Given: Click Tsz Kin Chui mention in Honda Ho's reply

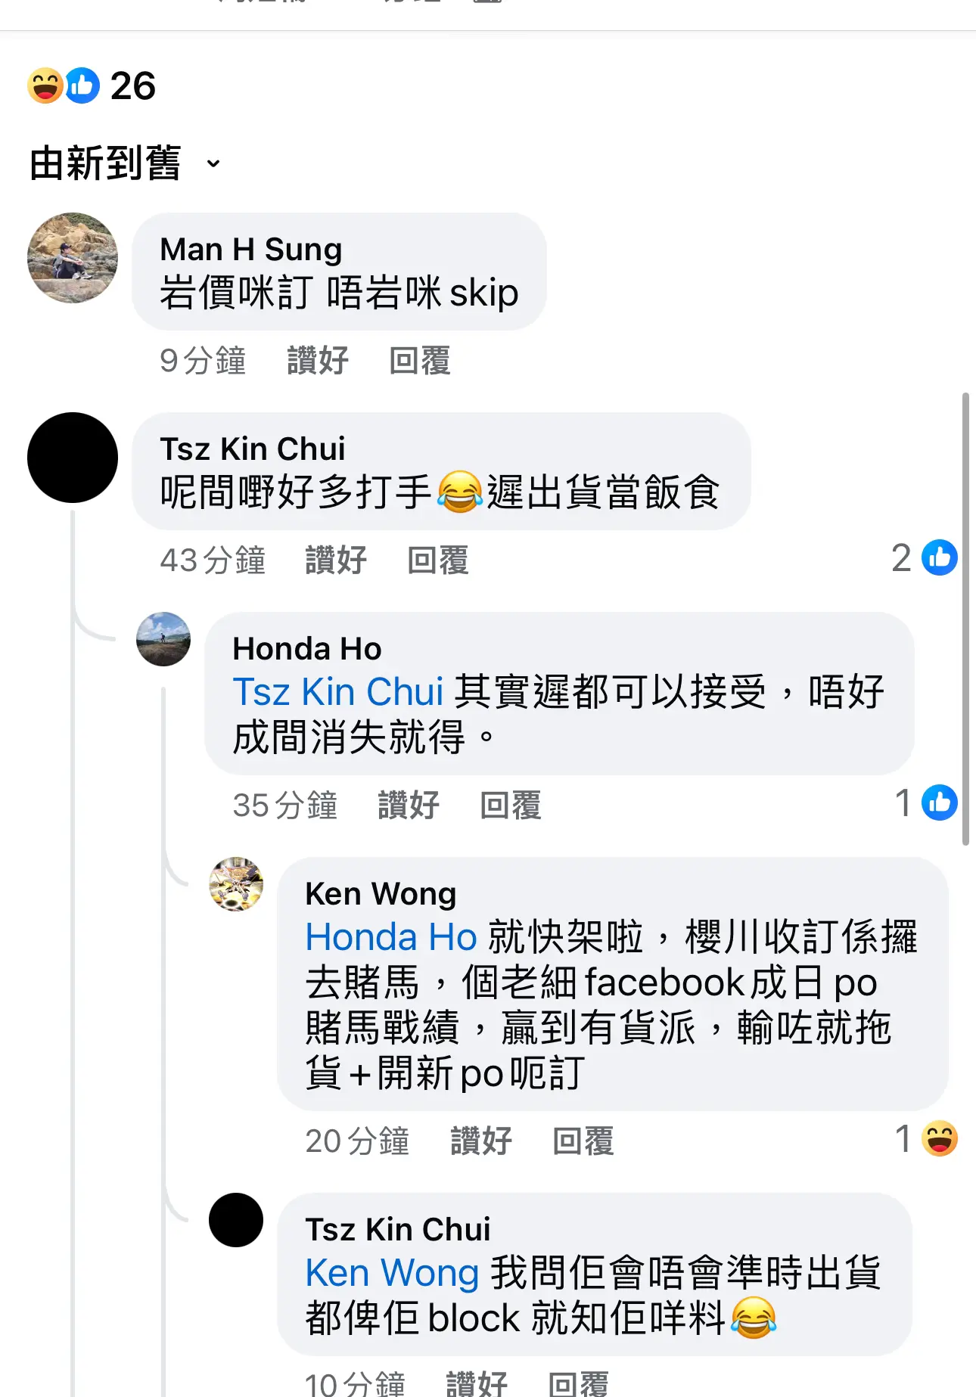Looking at the screenshot, I should [338, 692].
